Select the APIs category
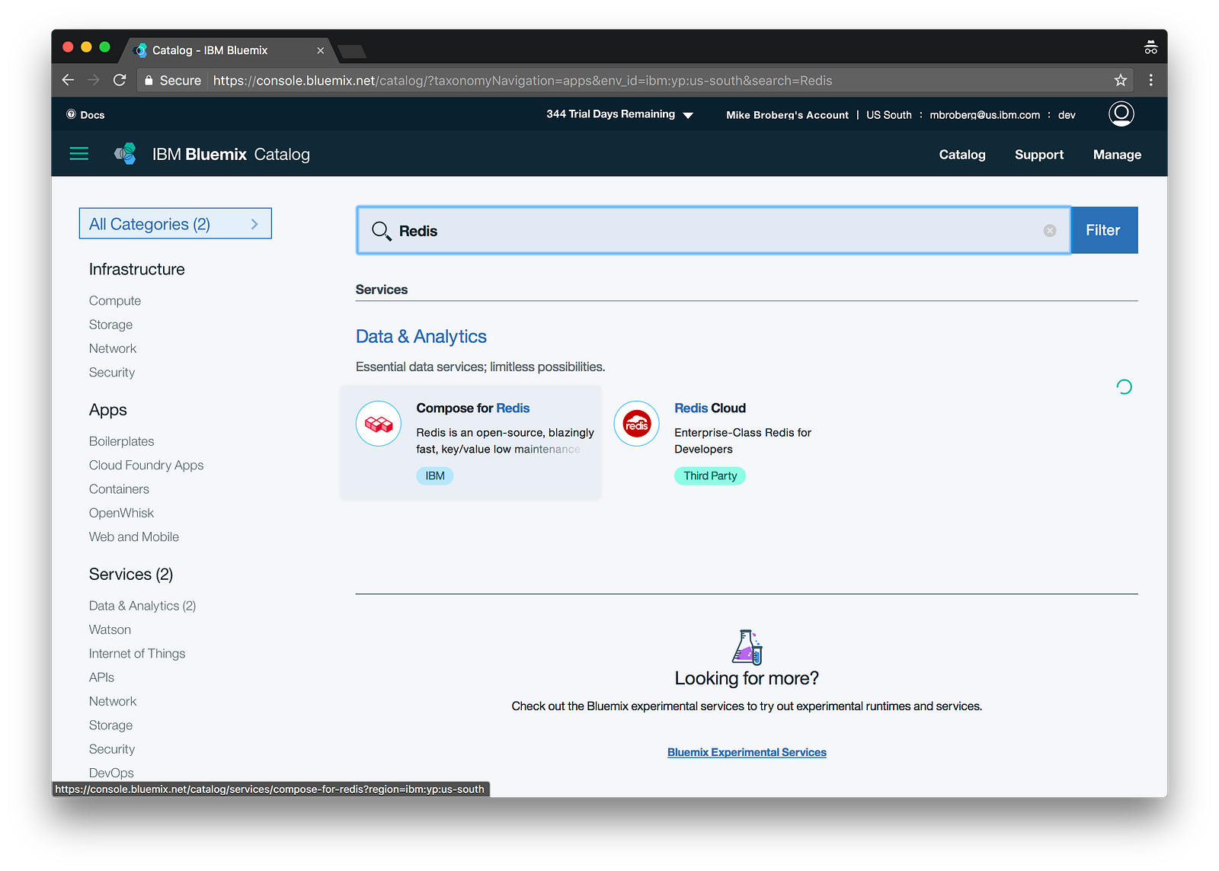Screen dimensions: 1219x871 pos(101,677)
